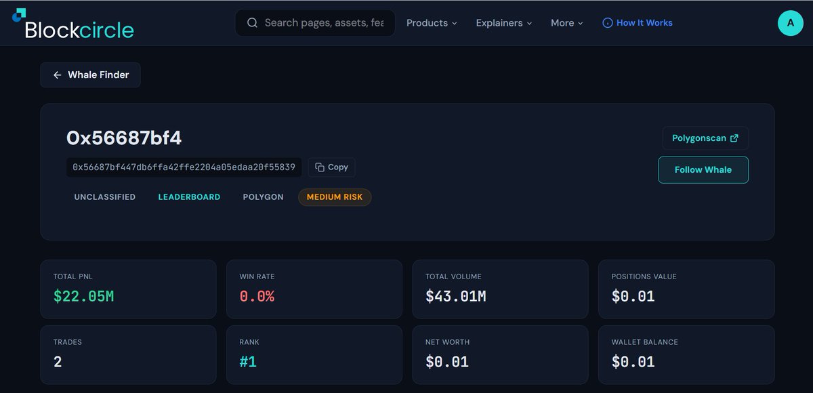Click the copy clipboard icon

point(320,167)
